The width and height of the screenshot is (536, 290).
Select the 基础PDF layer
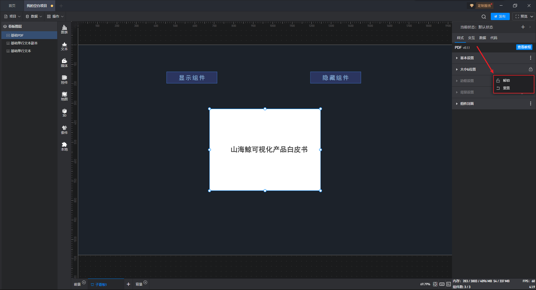click(29, 35)
